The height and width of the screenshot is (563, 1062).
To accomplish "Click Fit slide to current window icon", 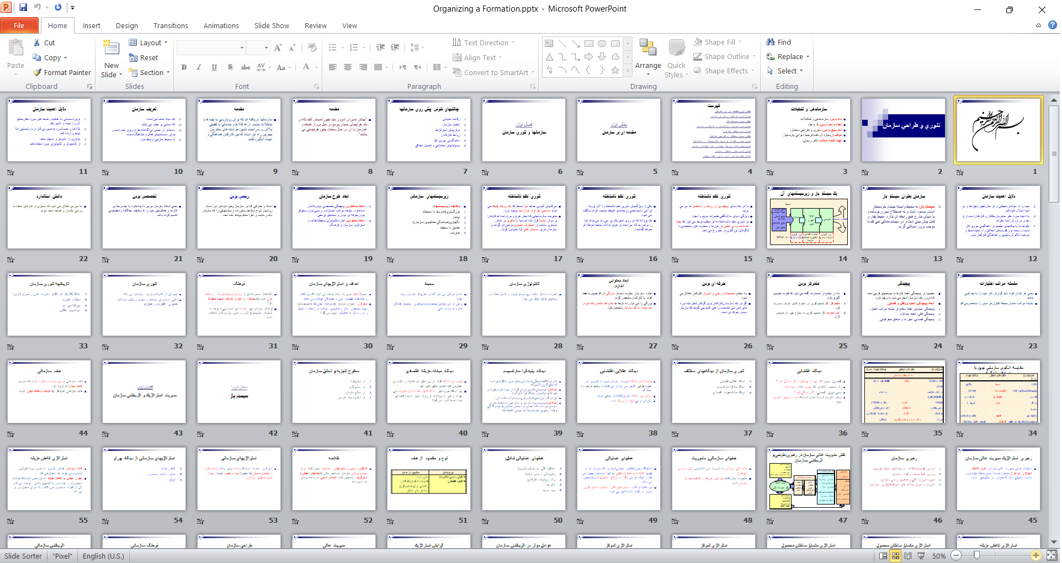I will [1052, 556].
